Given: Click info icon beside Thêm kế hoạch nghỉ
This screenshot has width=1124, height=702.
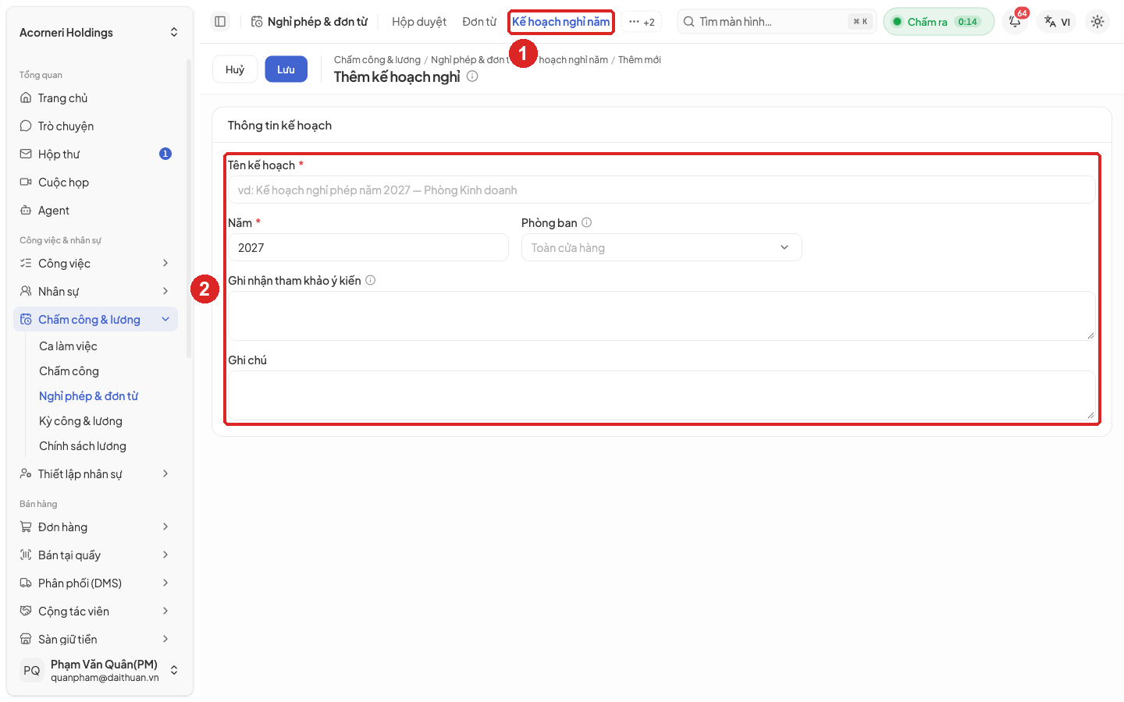Looking at the screenshot, I should tap(472, 76).
